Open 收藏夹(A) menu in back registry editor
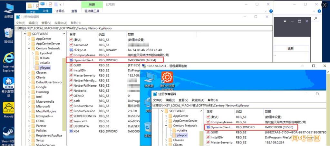 tap(61, 23)
